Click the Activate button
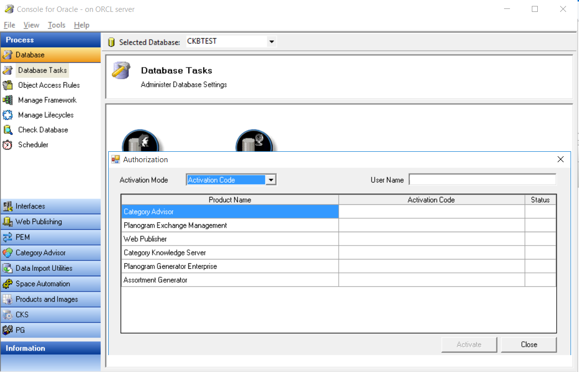 pos(469,345)
